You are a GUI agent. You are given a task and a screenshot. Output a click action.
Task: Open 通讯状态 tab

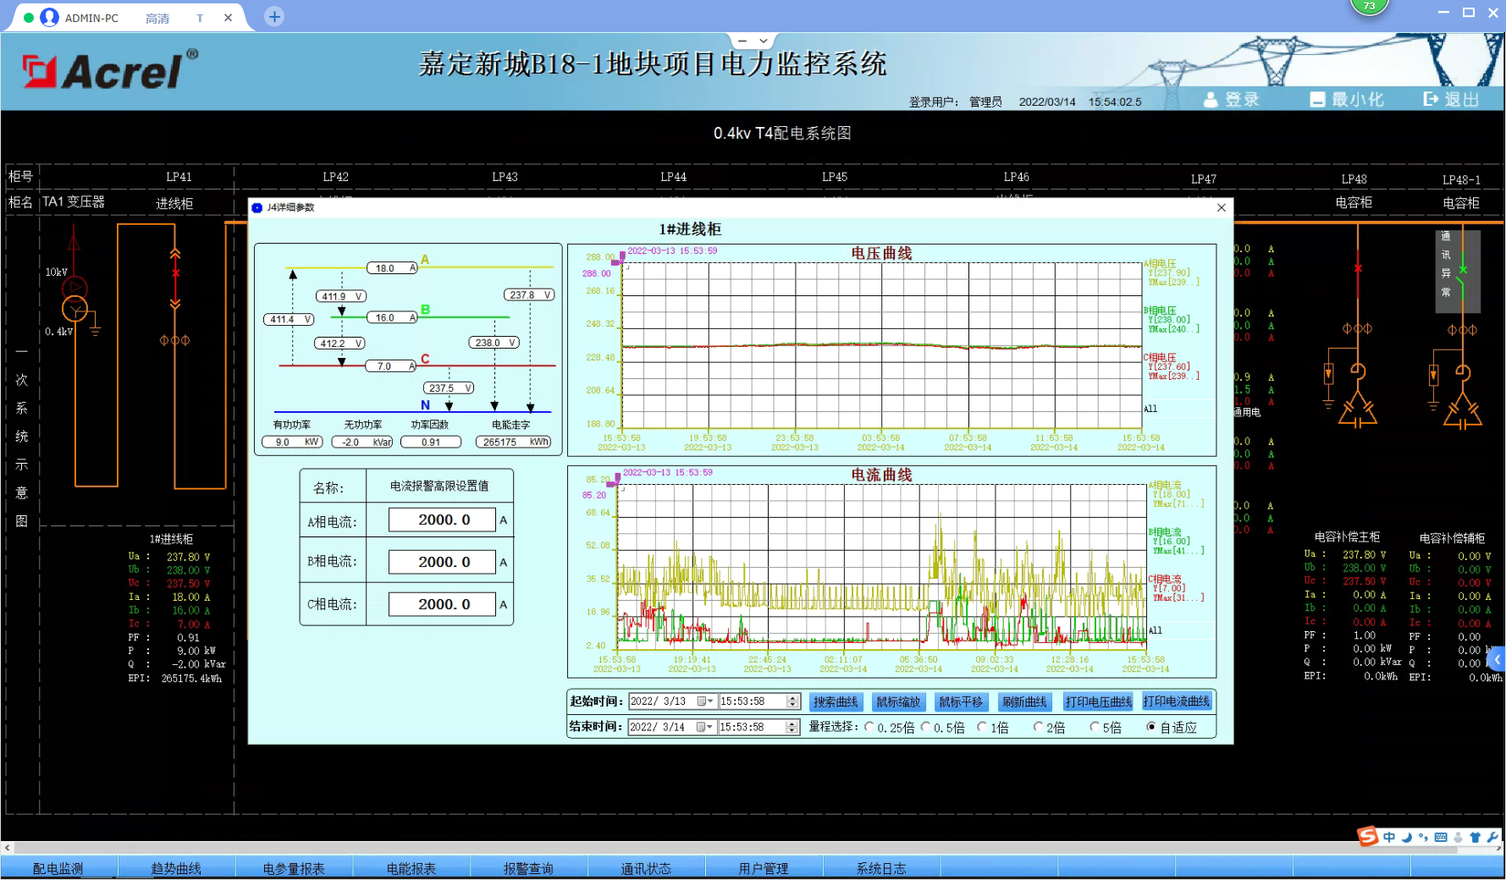tap(646, 868)
